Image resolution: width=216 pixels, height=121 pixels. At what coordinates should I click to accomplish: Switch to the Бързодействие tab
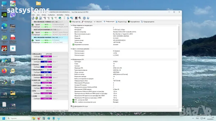coord(134,22)
